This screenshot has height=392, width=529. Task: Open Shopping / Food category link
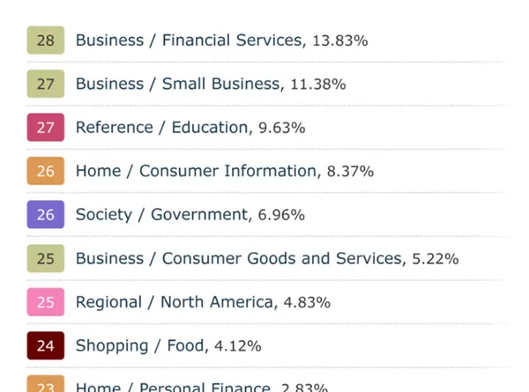pyautogui.click(x=142, y=345)
